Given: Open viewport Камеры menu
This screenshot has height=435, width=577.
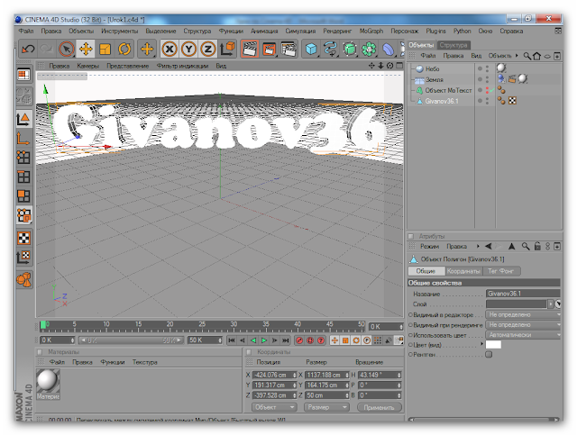Looking at the screenshot, I should 88,66.
